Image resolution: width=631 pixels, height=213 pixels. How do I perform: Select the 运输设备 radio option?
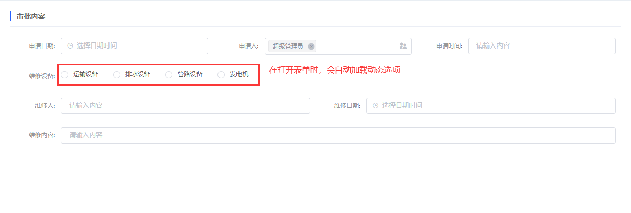pos(64,75)
